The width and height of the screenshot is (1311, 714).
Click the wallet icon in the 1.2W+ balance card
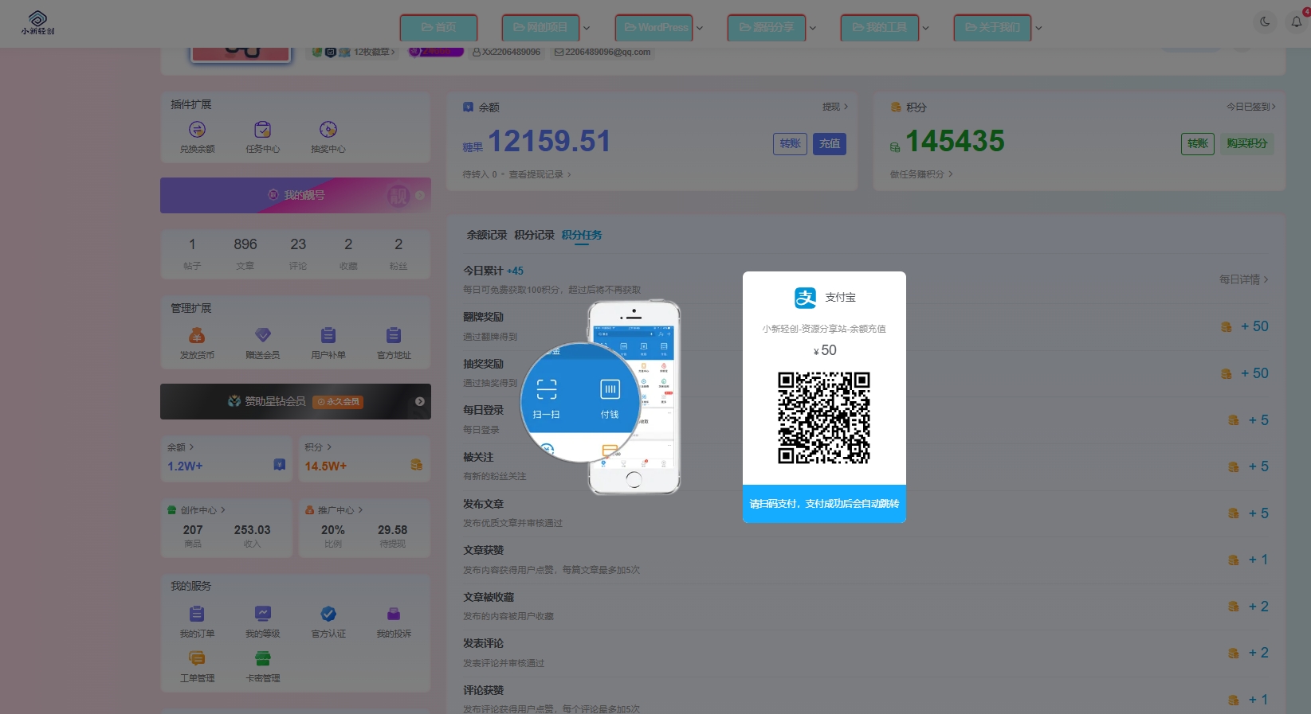[280, 464]
